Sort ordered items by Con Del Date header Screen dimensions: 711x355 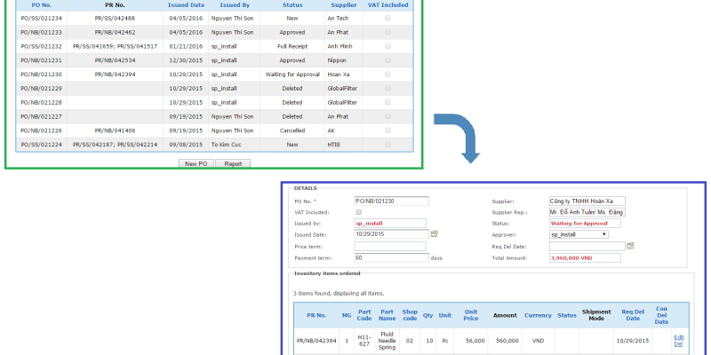(x=661, y=315)
